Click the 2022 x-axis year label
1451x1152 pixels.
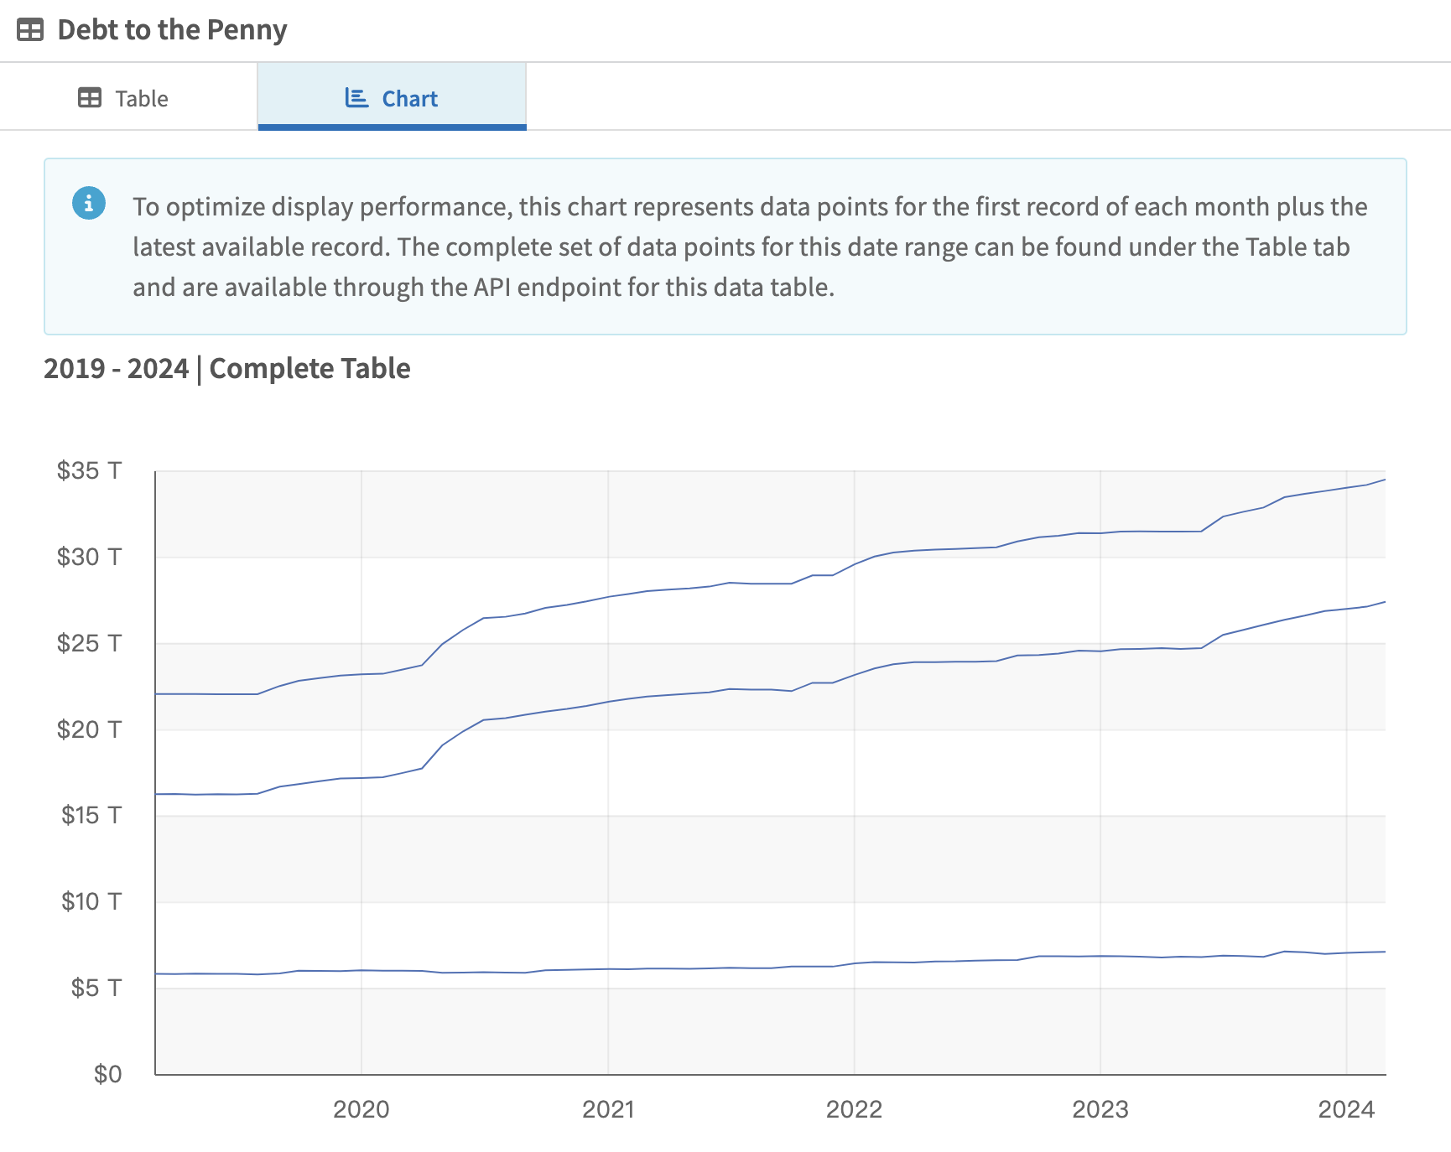(x=854, y=1109)
